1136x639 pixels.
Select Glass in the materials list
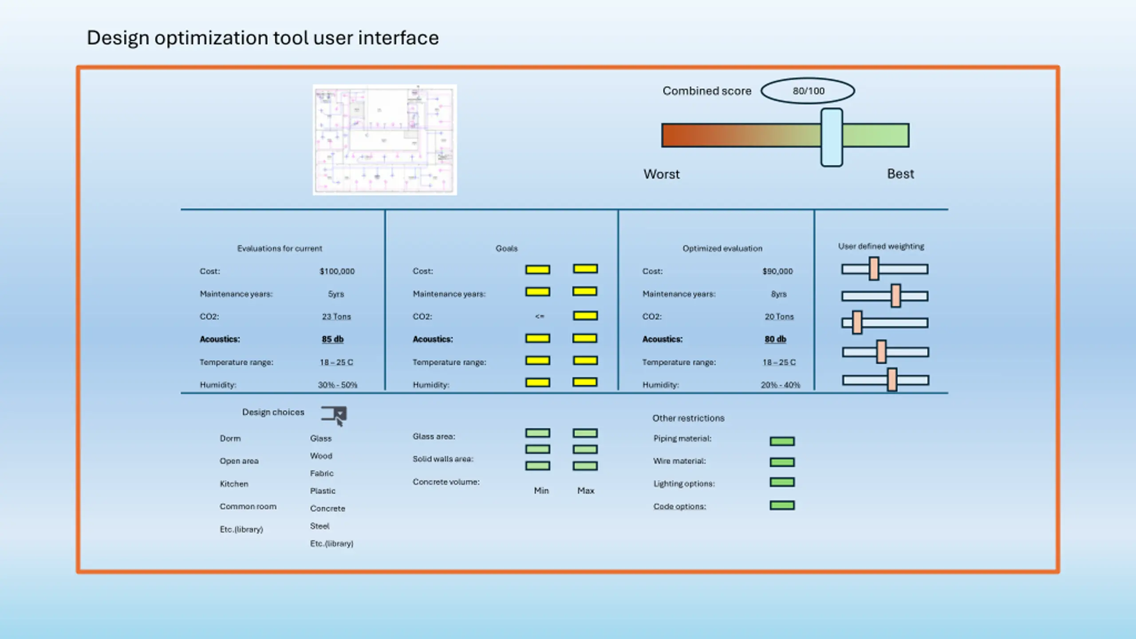coord(321,438)
